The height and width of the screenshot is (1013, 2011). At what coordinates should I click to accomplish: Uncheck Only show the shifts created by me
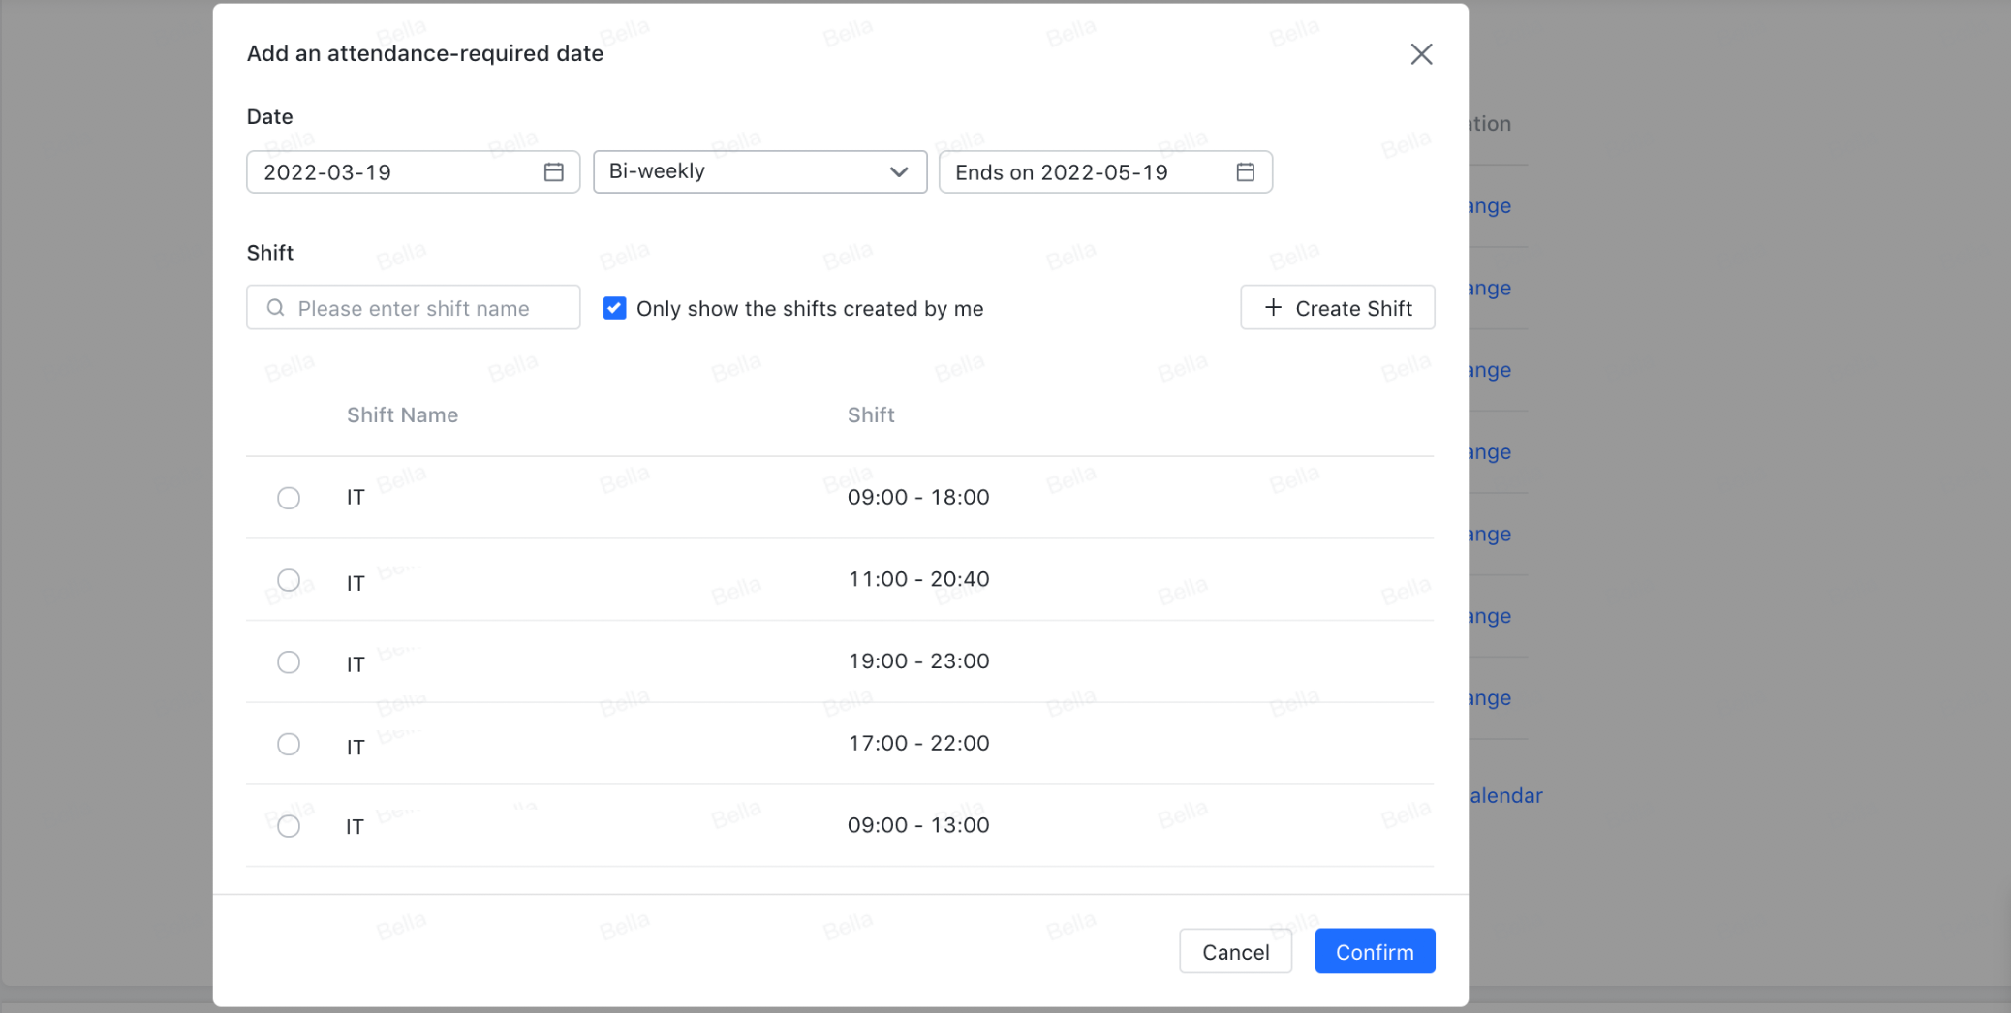[x=614, y=308]
